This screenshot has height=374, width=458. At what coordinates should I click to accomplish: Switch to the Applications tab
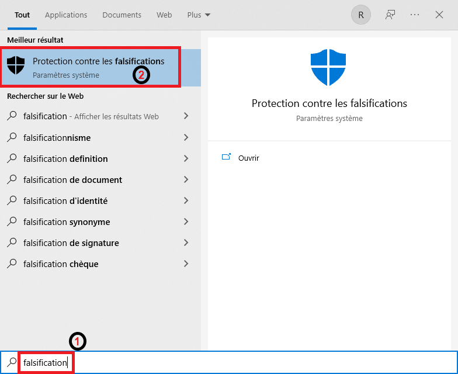tap(66, 15)
